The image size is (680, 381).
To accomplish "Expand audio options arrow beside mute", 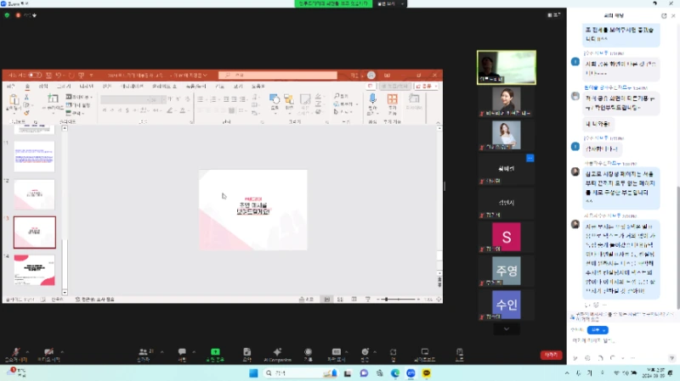I will click(27, 351).
